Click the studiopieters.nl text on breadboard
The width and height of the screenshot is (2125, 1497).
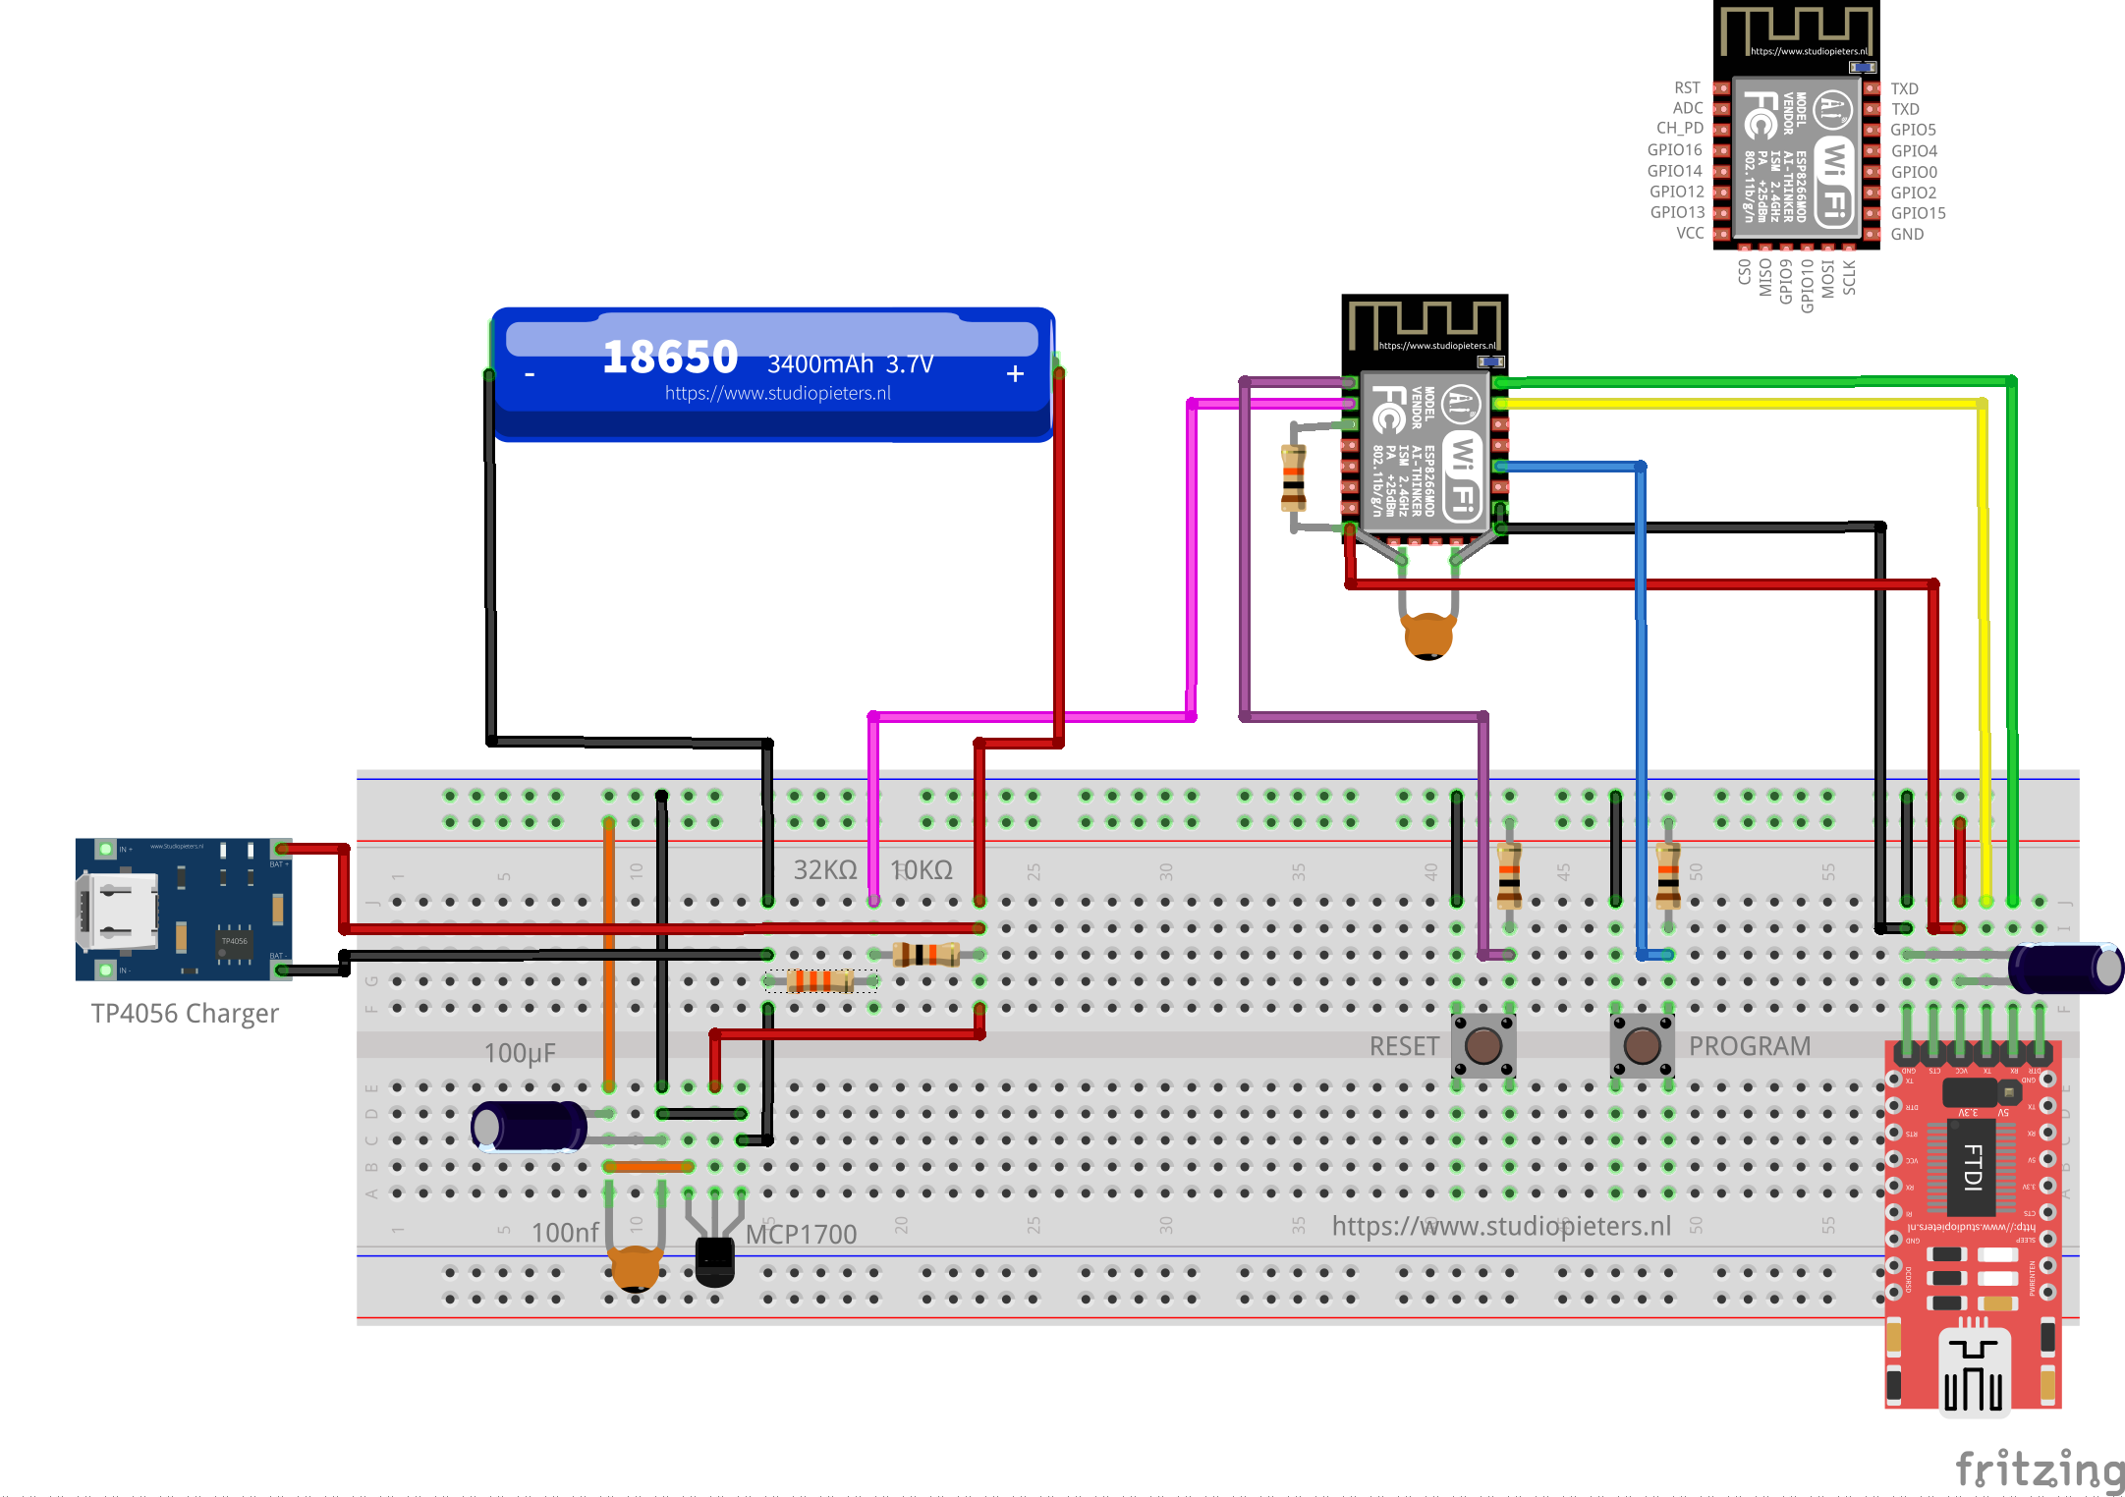tap(1500, 1226)
